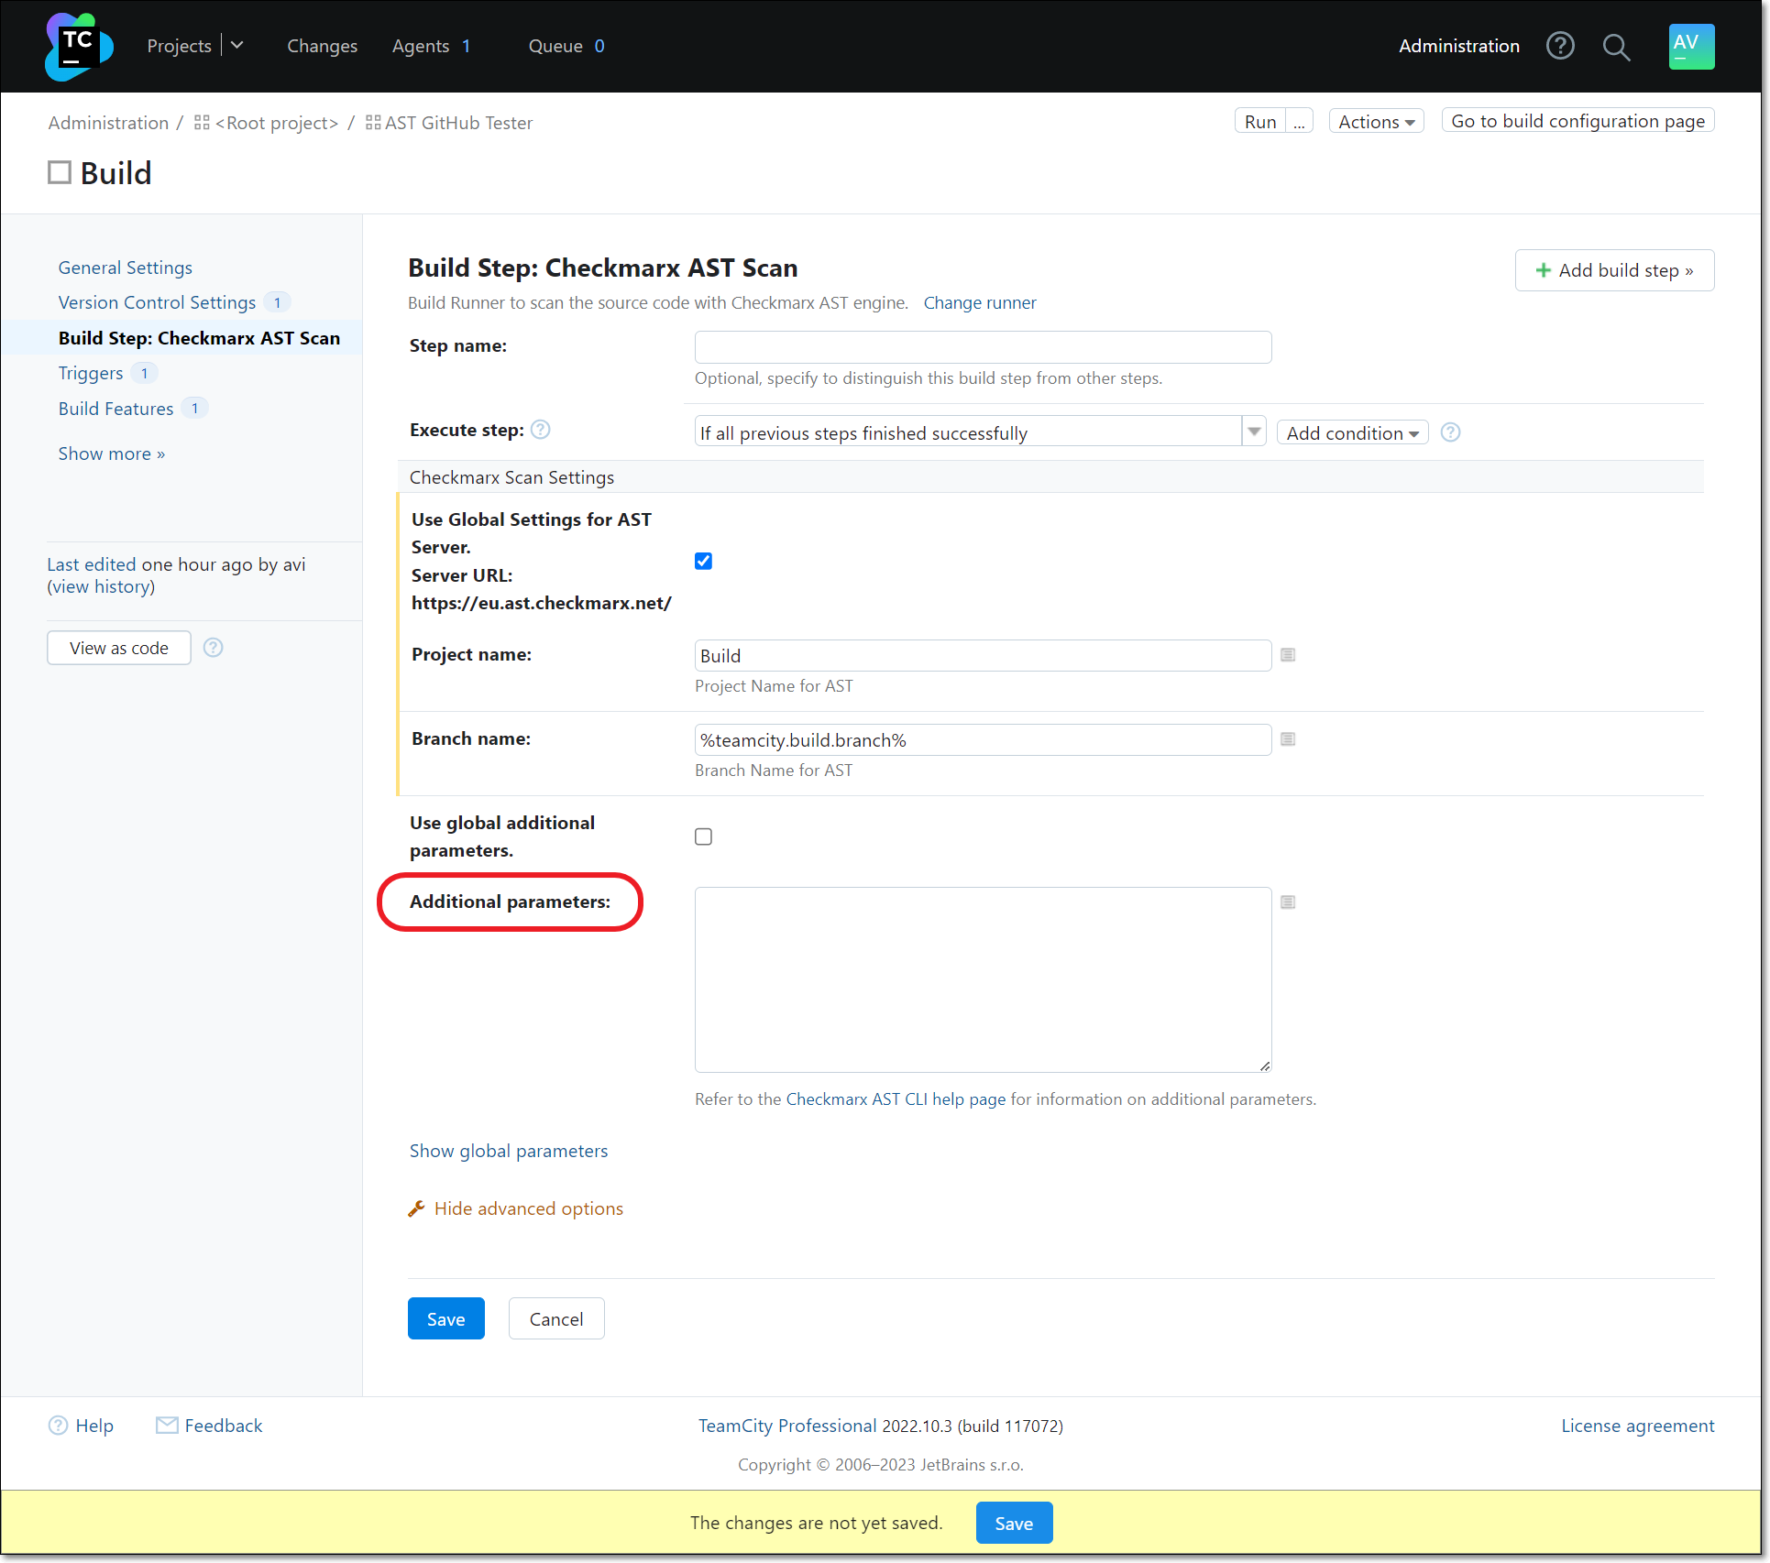Open License agreement link
This screenshot has height=1563, width=1770.
tap(1637, 1426)
